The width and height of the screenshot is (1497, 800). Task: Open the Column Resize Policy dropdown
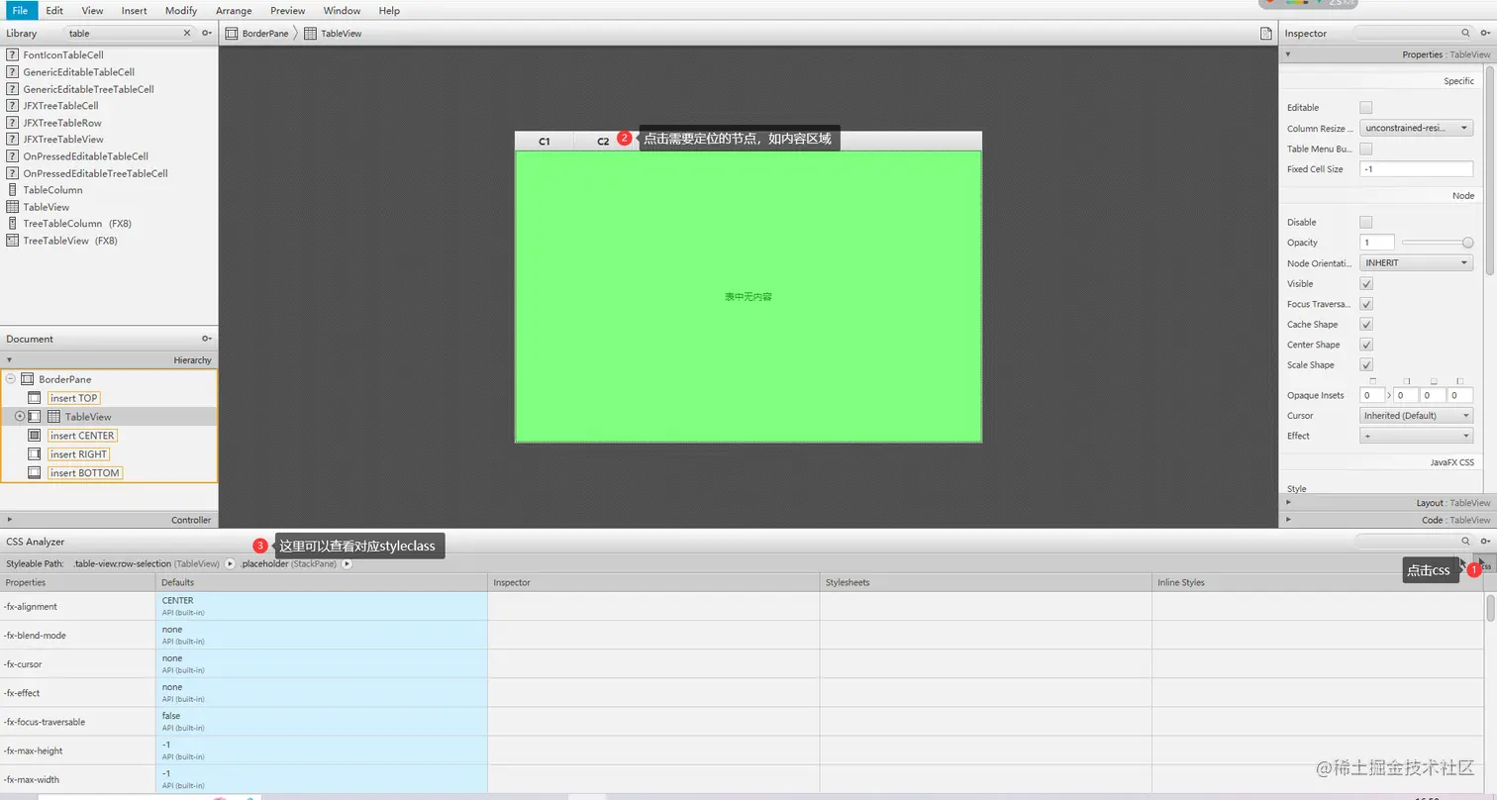pos(1416,127)
